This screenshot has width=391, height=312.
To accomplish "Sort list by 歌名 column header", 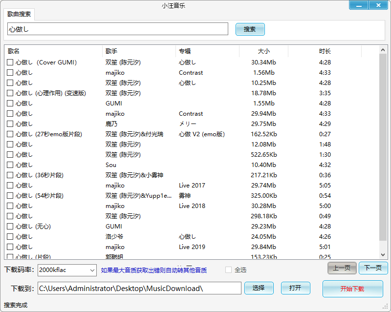I will 54,51.
